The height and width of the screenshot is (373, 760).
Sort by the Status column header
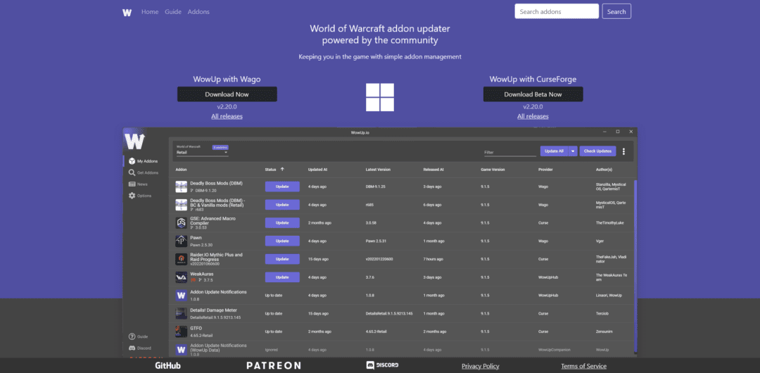coord(271,170)
